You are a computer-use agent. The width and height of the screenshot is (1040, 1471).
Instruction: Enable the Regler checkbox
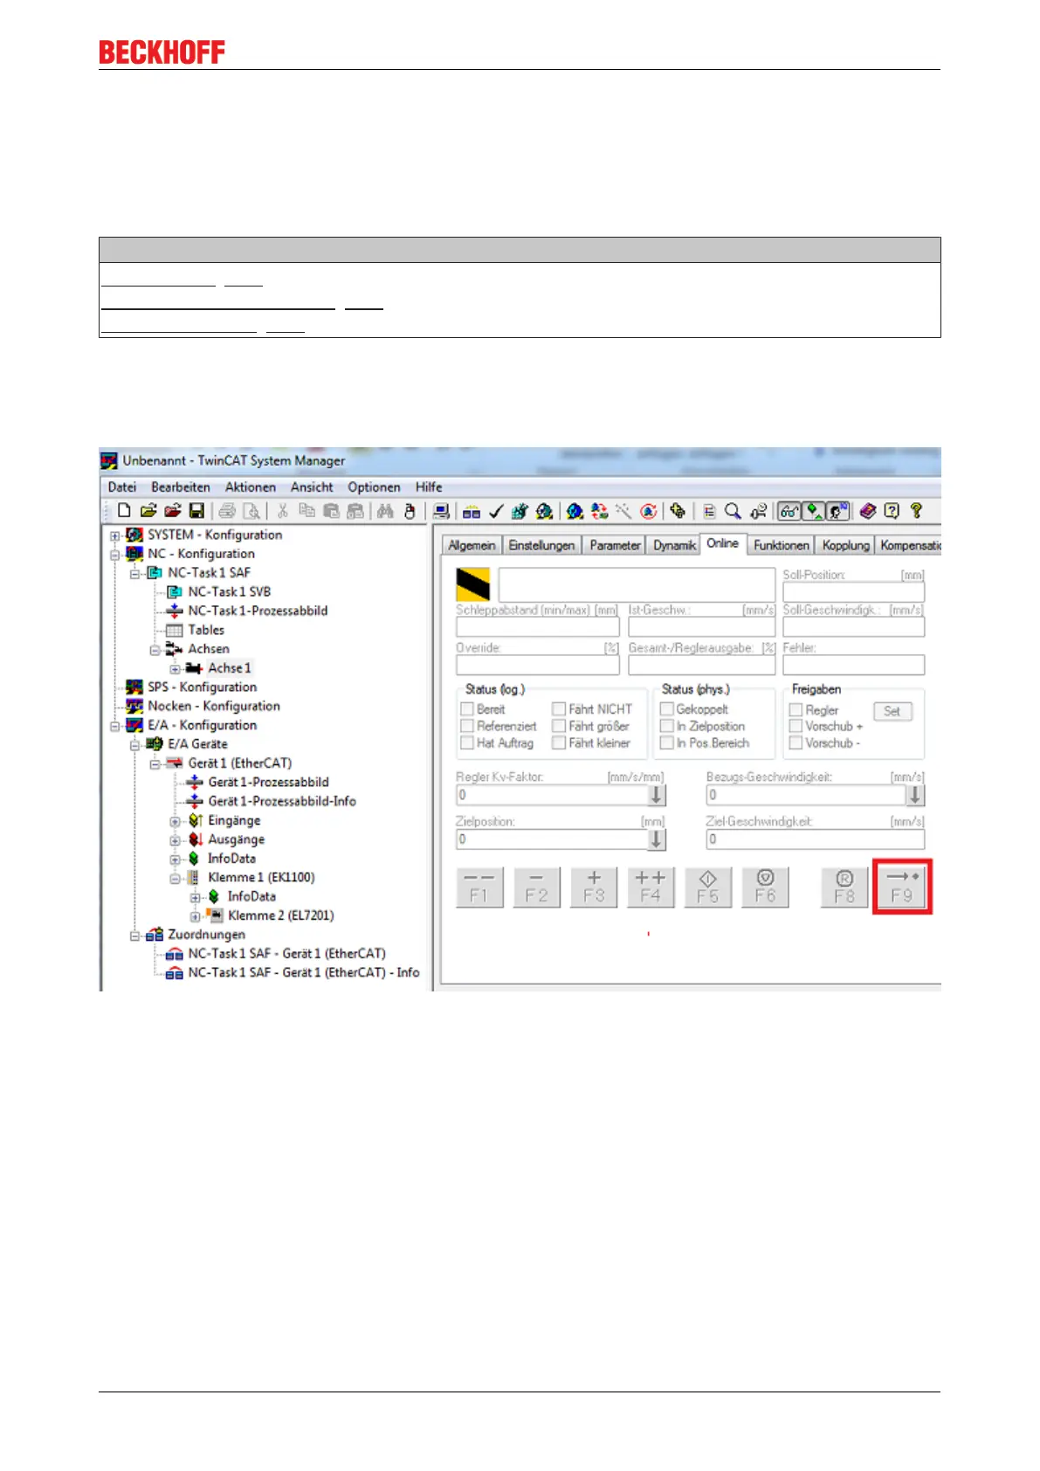(x=795, y=710)
